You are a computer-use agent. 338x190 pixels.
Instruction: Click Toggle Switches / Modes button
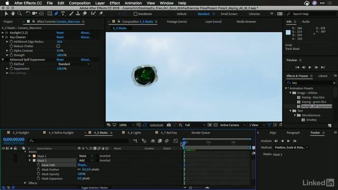click(x=95, y=188)
